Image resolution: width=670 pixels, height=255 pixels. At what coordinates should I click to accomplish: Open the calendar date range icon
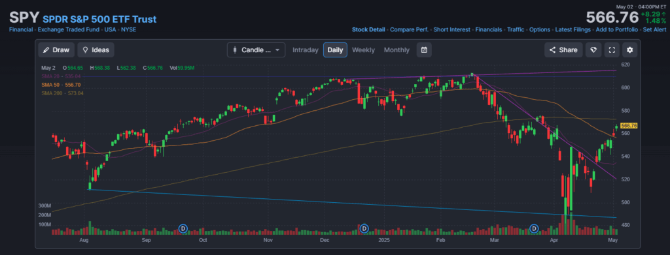coord(424,50)
